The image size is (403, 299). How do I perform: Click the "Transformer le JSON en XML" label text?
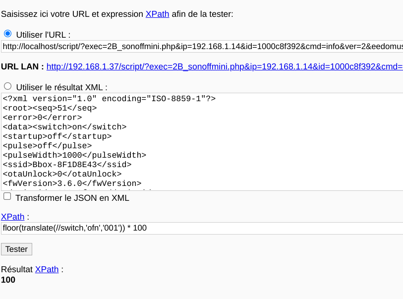tap(72, 198)
